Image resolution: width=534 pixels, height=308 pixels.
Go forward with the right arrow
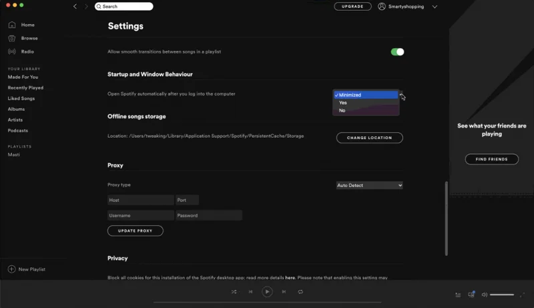click(86, 7)
